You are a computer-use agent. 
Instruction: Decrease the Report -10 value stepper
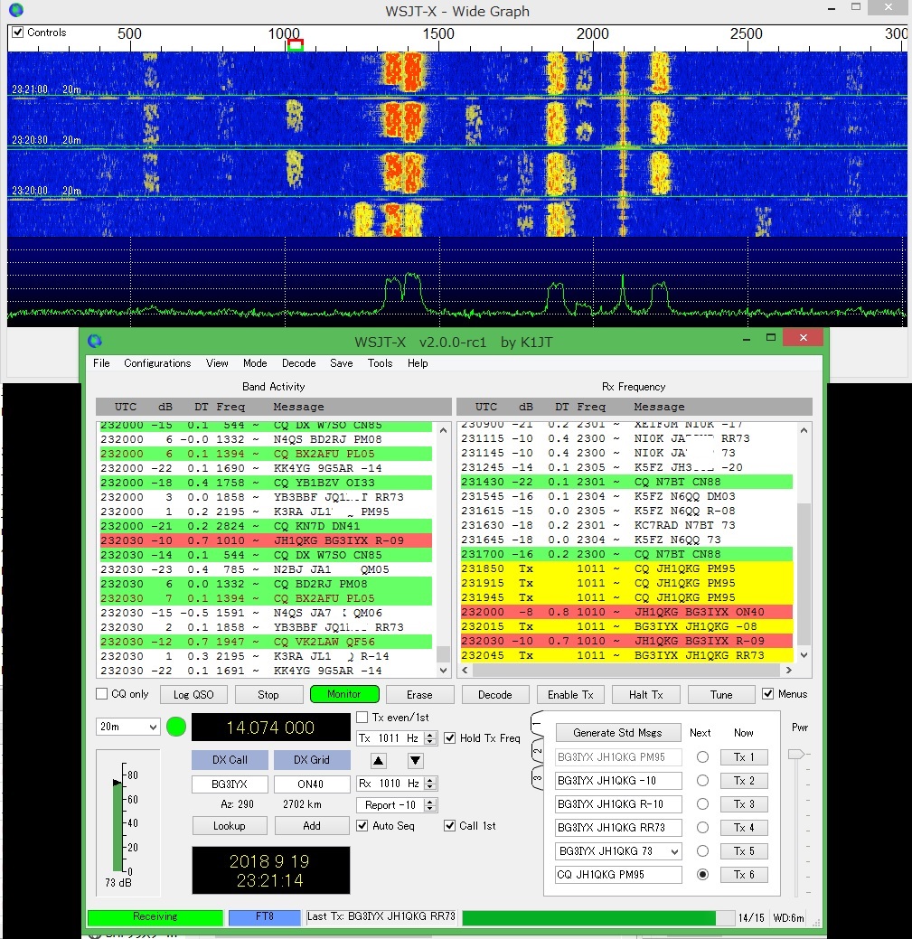pyautogui.click(x=430, y=808)
